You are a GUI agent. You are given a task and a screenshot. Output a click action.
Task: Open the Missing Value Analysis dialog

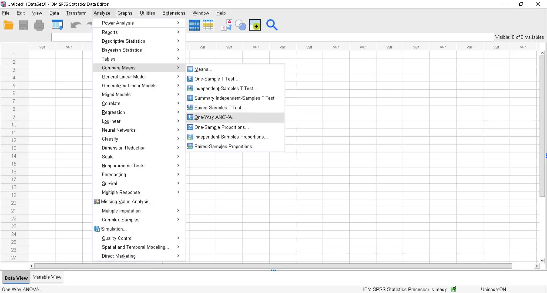(127, 202)
